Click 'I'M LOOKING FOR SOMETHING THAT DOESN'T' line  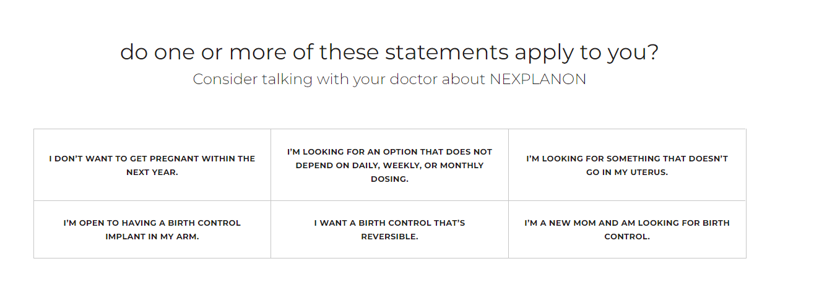(627, 158)
